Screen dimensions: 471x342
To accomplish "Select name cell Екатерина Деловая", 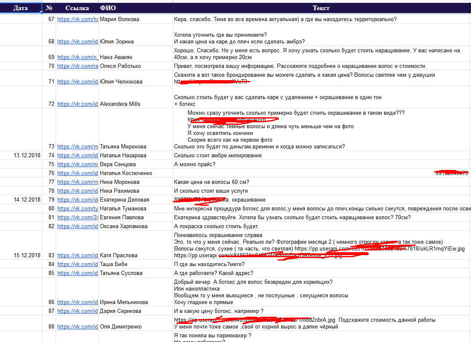I will pos(135,200).
